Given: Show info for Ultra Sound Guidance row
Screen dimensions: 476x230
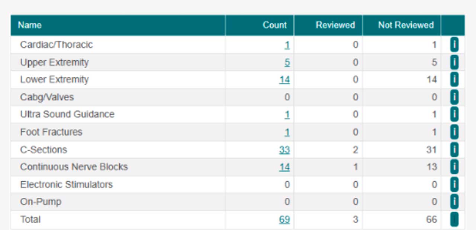Looking at the screenshot, I should tap(454, 115).
